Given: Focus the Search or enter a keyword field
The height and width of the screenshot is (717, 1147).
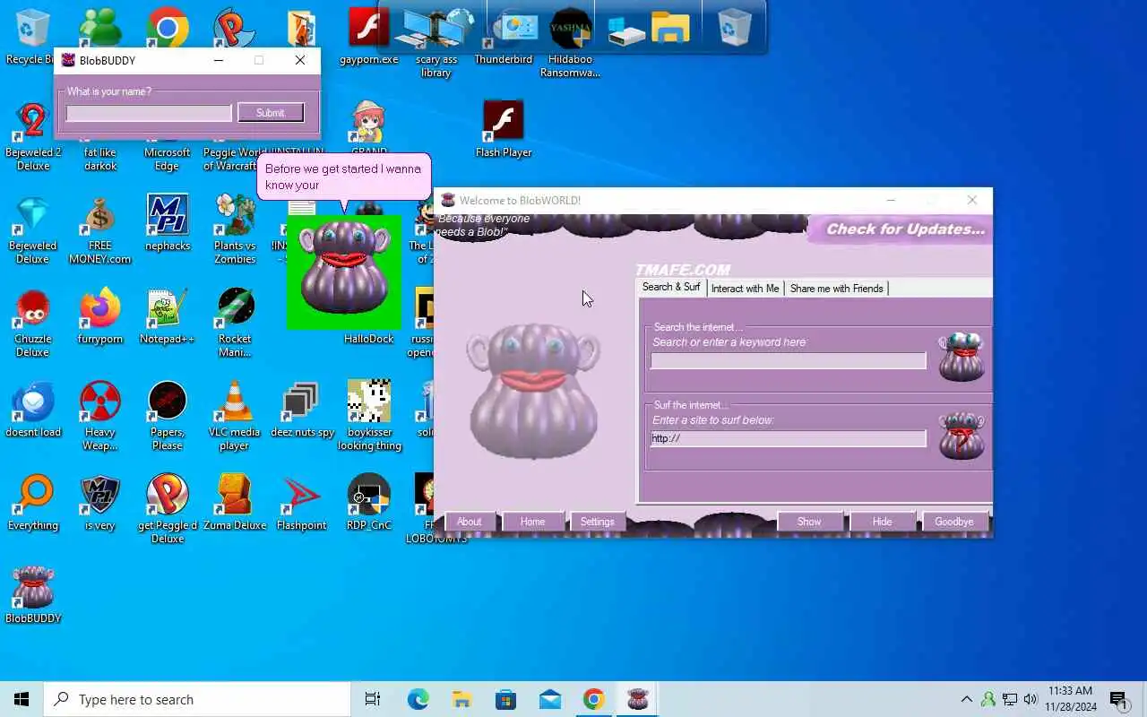Looking at the screenshot, I should (x=789, y=360).
